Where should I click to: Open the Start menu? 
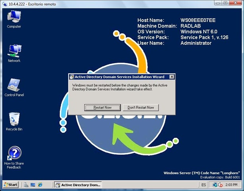[11, 185]
